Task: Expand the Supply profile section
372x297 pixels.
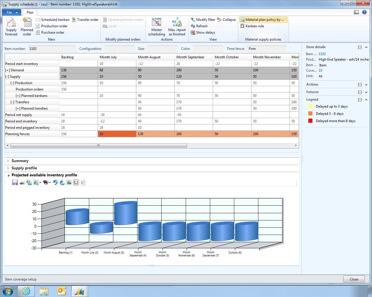Action: [8, 168]
